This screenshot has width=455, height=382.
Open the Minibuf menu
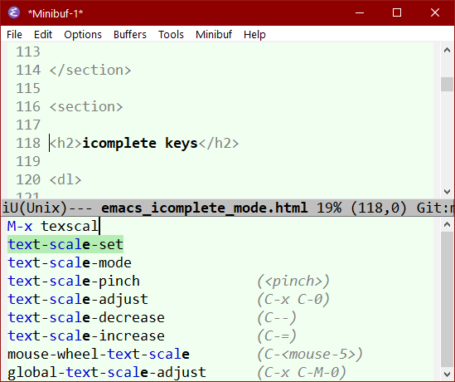[214, 35]
